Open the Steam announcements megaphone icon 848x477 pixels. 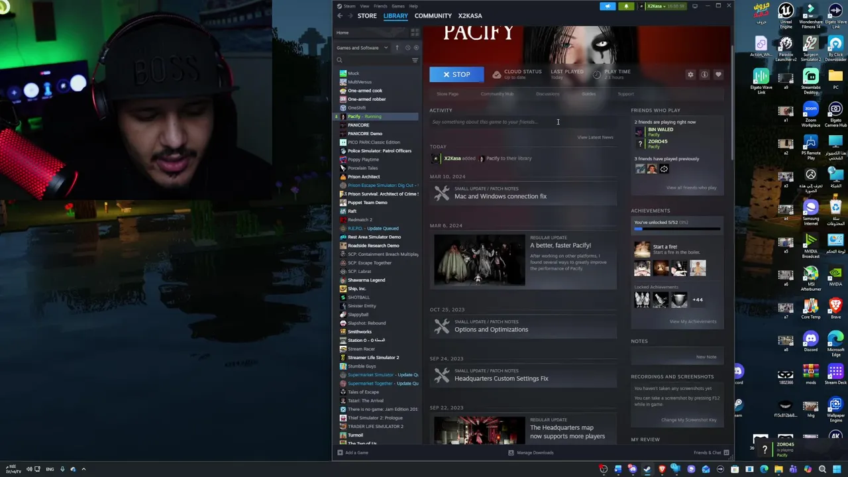608,6
